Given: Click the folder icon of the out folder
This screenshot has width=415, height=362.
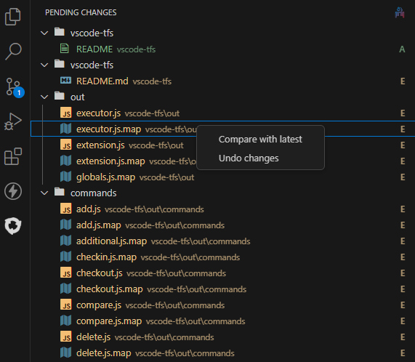Looking at the screenshot, I should tap(60, 96).
